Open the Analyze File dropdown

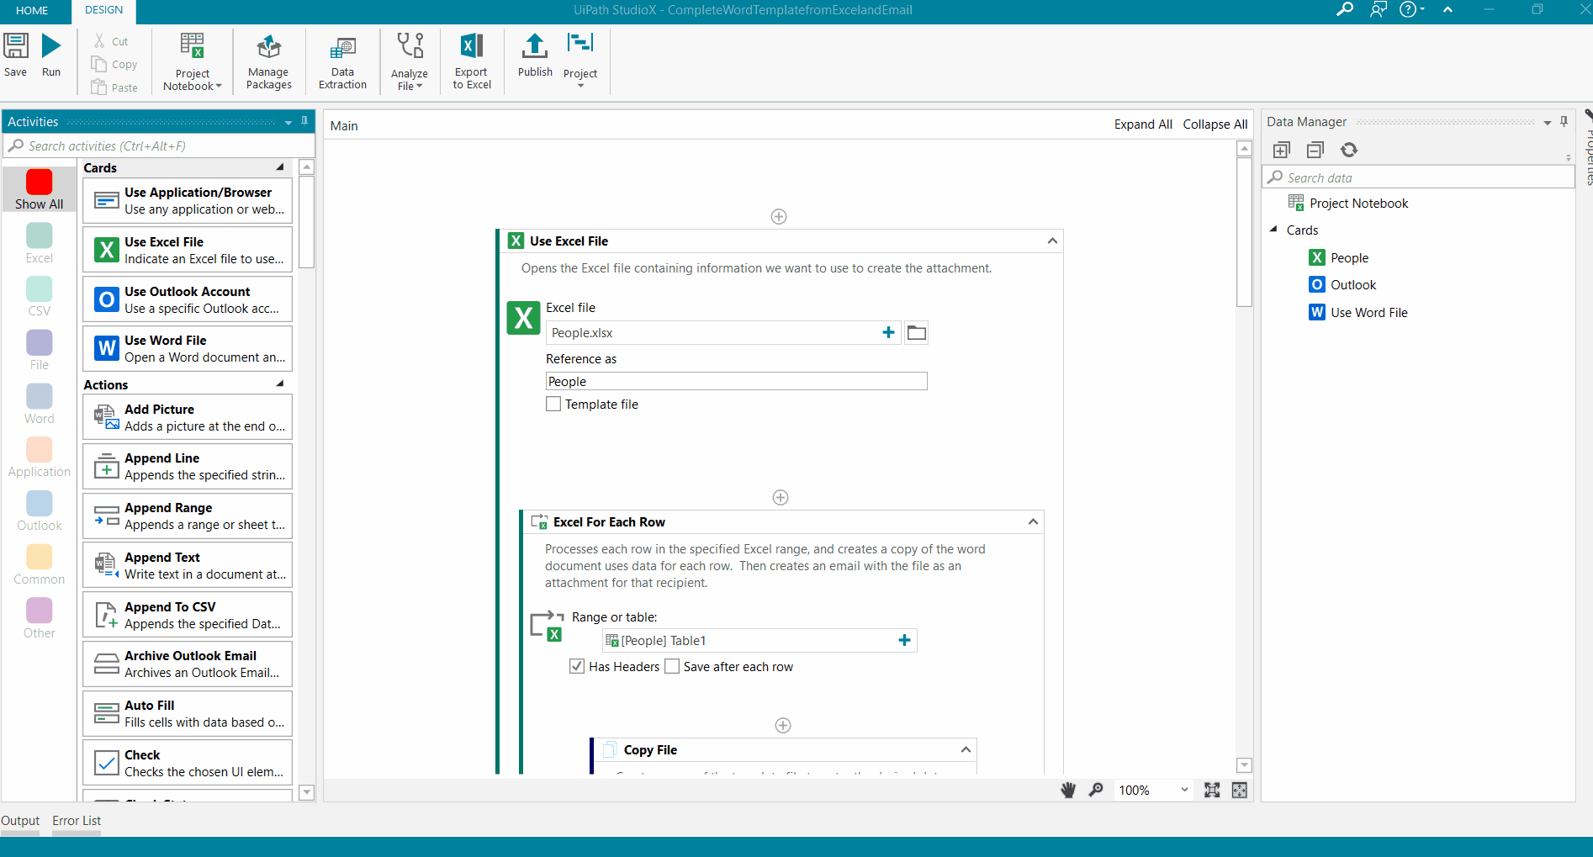click(410, 62)
